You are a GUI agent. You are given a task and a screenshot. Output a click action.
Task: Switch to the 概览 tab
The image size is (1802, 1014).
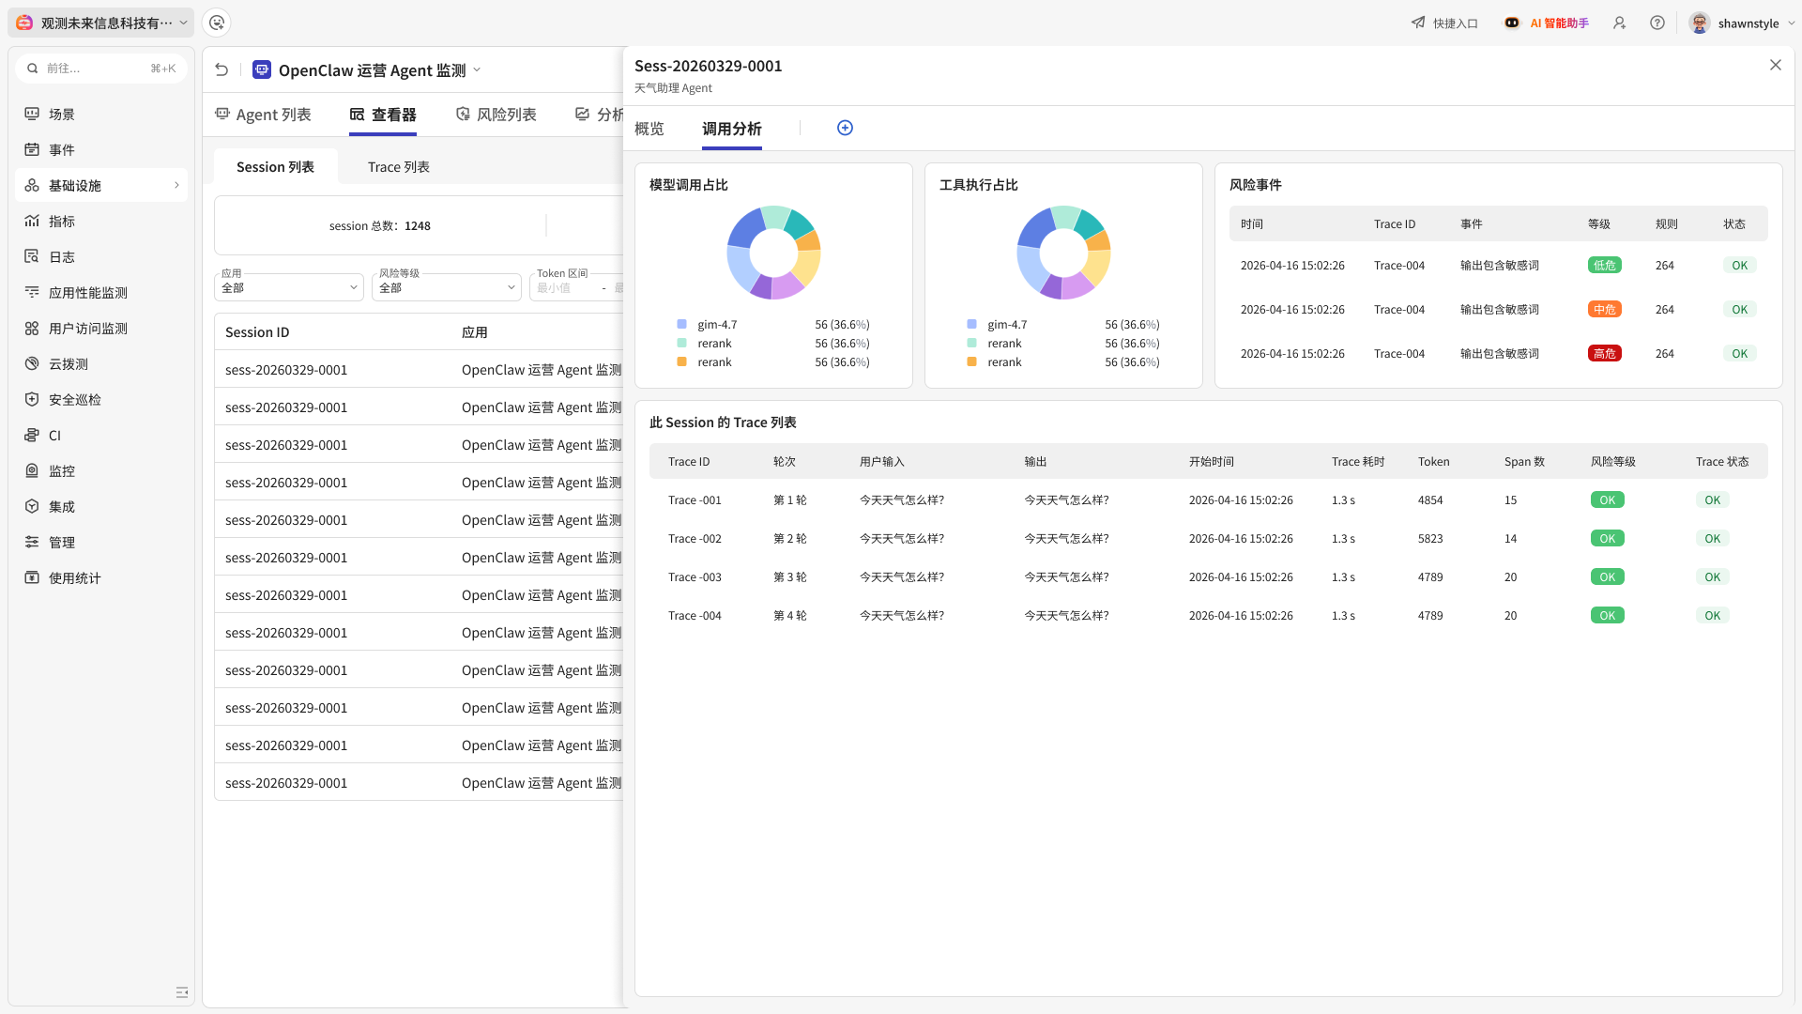point(649,129)
